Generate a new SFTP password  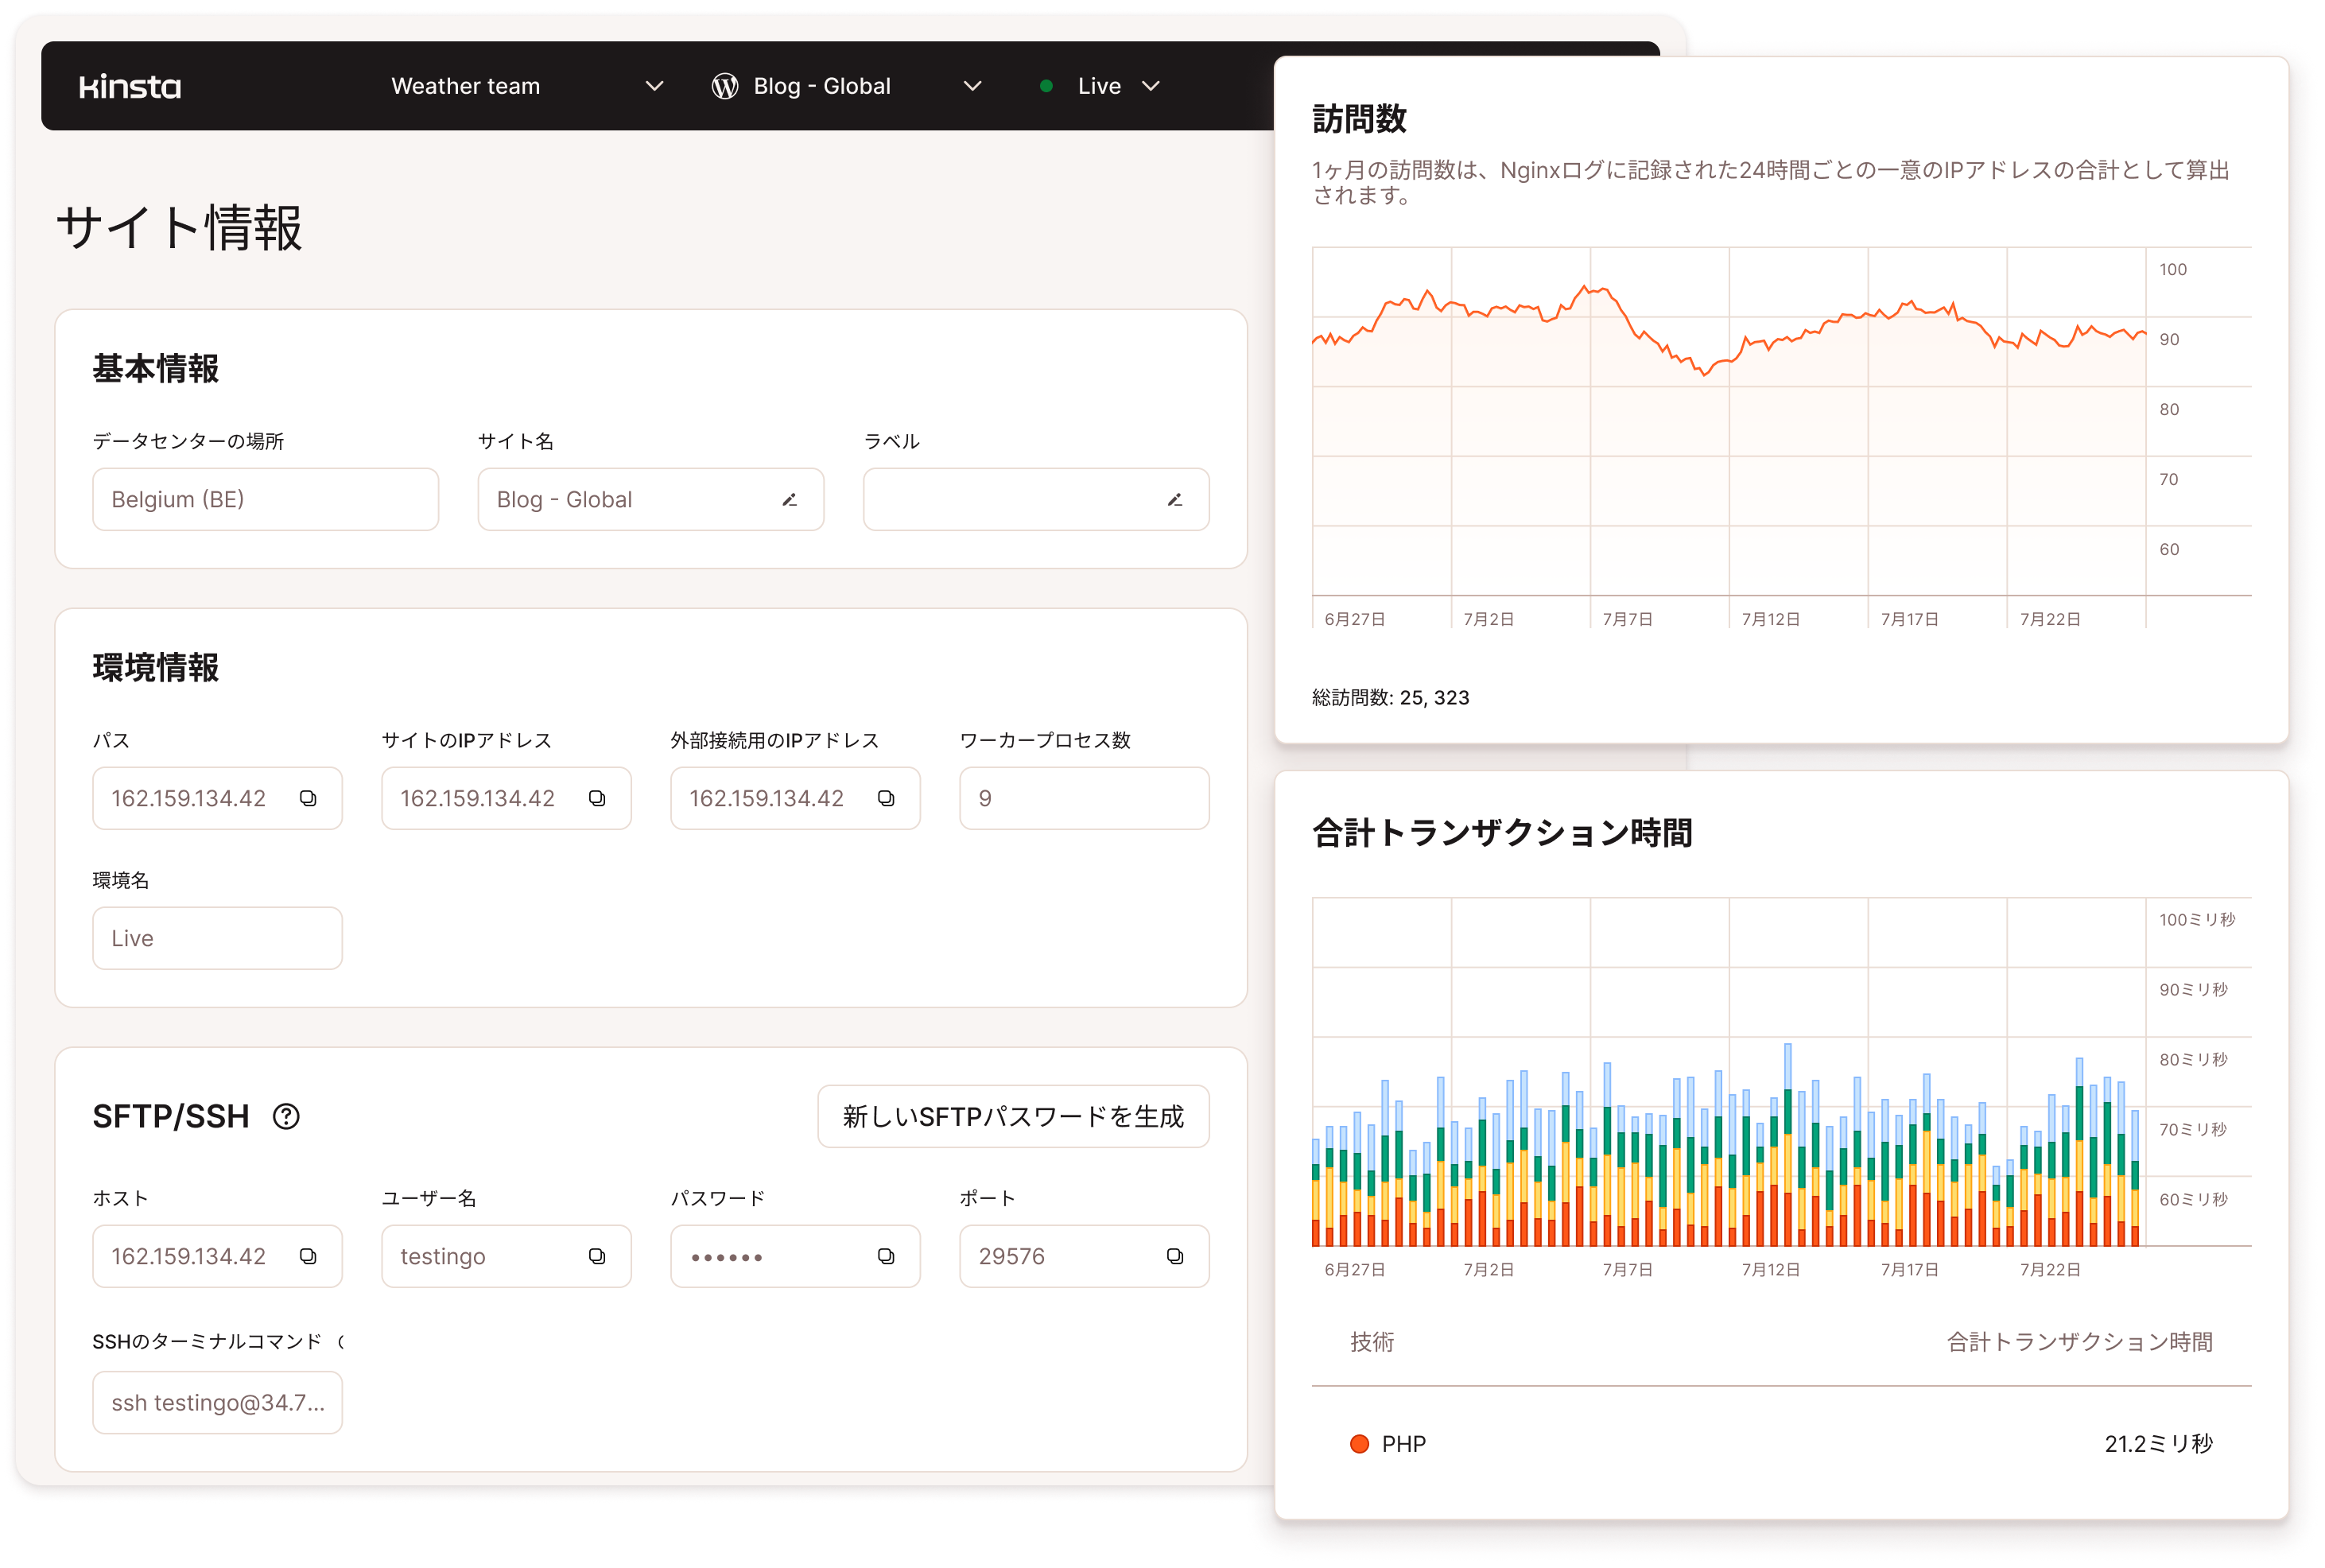click(x=1013, y=1117)
